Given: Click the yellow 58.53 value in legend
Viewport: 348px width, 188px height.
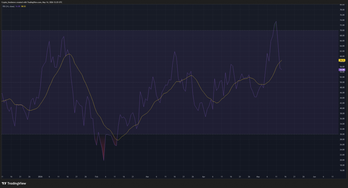Looking at the screenshot, I should pyautogui.click(x=23, y=6).
